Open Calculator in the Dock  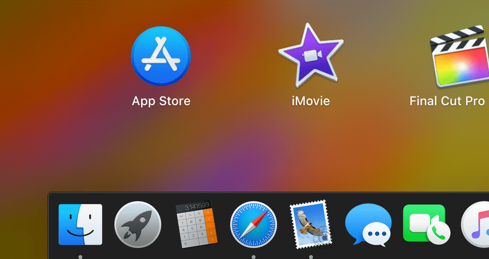pos(196,224)
